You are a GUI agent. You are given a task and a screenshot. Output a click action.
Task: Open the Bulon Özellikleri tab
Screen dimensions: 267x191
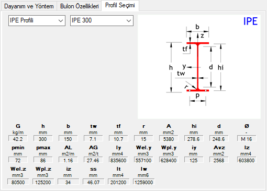tap(79, 6)
